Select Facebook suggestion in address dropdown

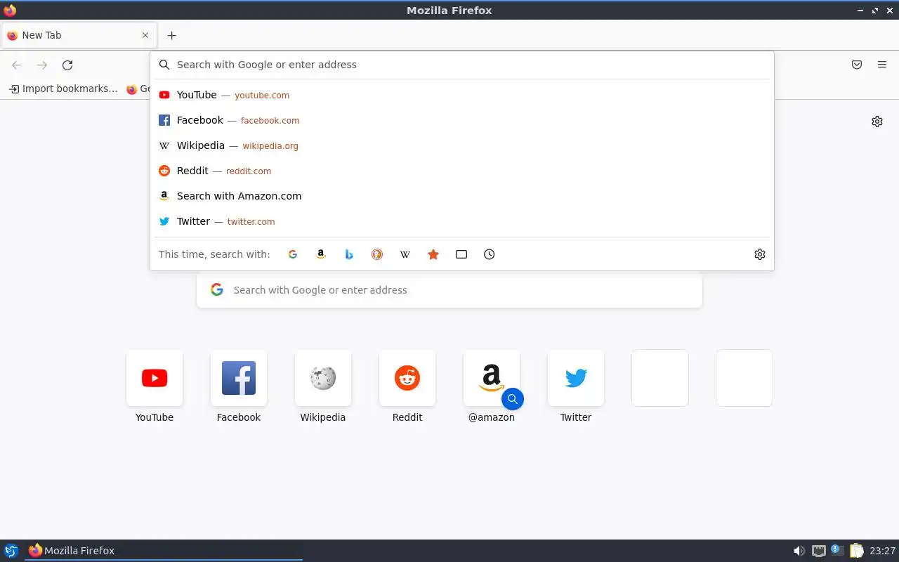click(x=462, y=120)
